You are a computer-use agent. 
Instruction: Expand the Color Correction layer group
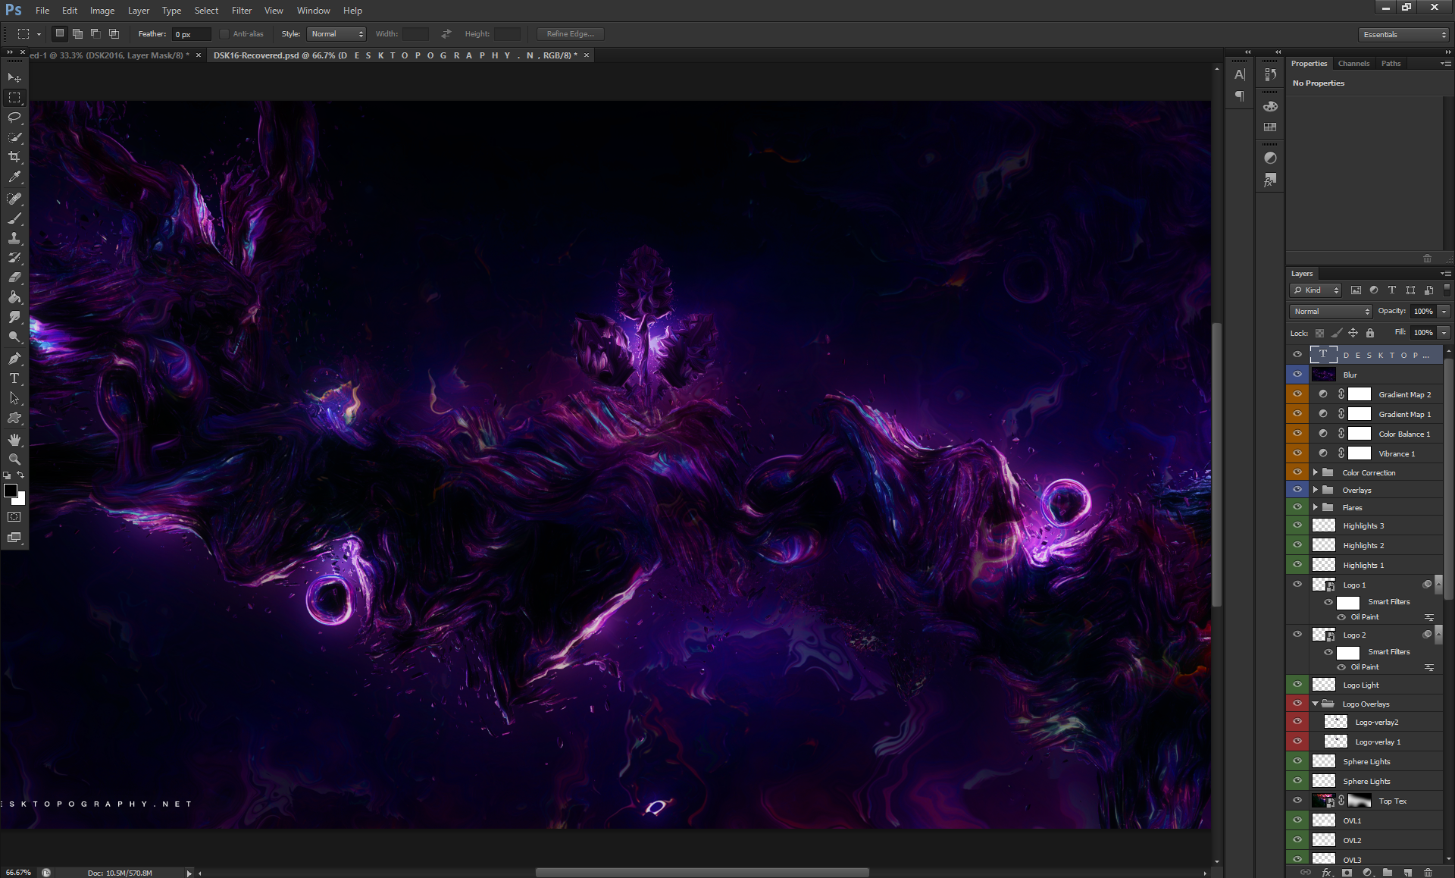point(1316,472)
